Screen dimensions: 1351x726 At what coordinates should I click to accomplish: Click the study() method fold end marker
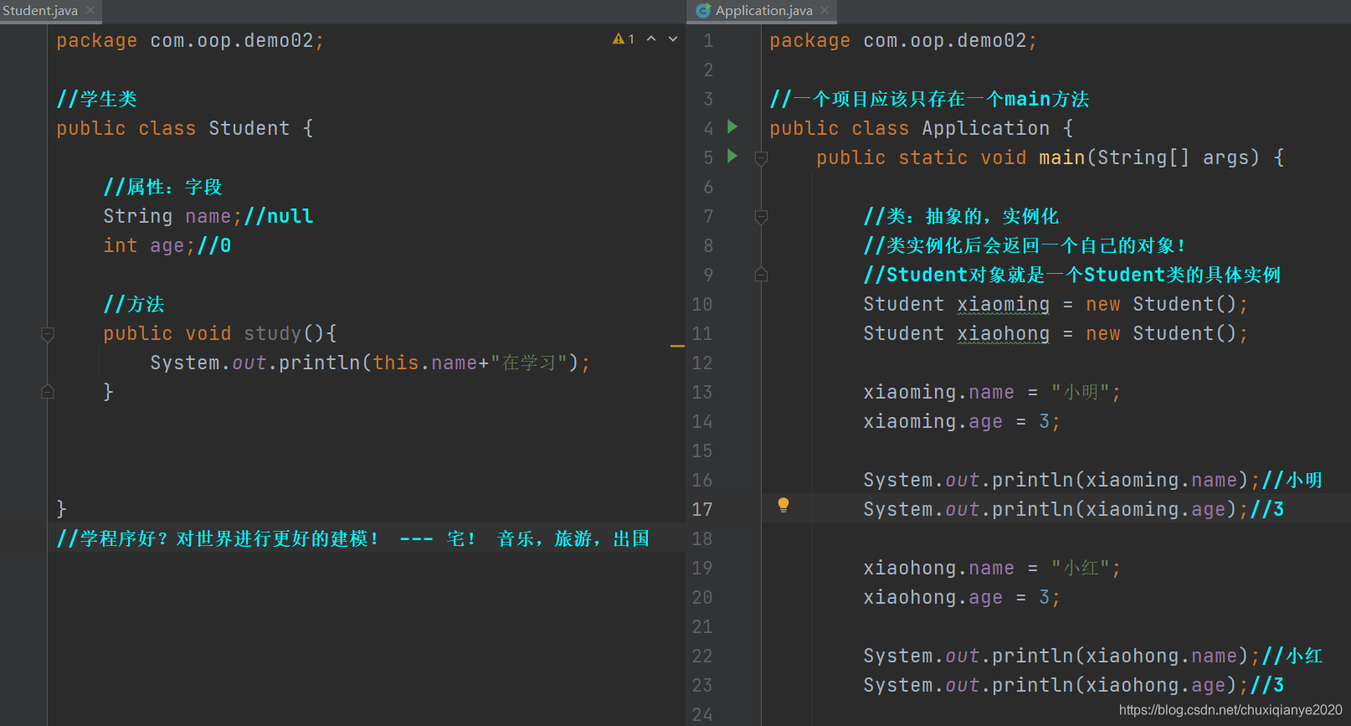[48, 392]
